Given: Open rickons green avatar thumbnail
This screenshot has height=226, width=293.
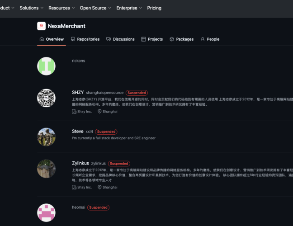Looking at the screenshot, I should pyautogui.click(x=46, y=66).
